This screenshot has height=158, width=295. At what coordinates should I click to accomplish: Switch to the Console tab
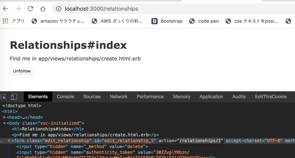[x=65, y=97]
